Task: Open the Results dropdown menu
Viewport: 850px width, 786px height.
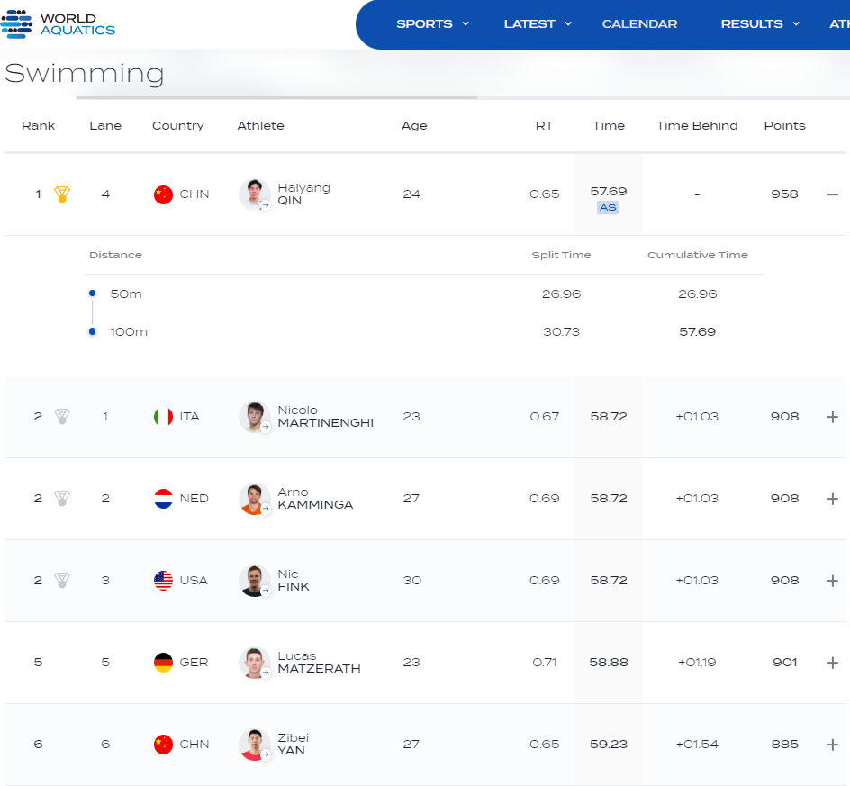Action: tap(759, 23)
